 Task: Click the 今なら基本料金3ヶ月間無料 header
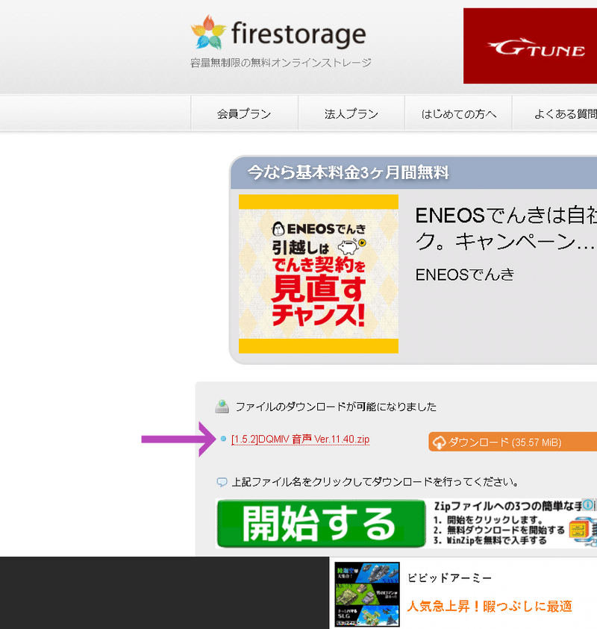pos(348,173)
